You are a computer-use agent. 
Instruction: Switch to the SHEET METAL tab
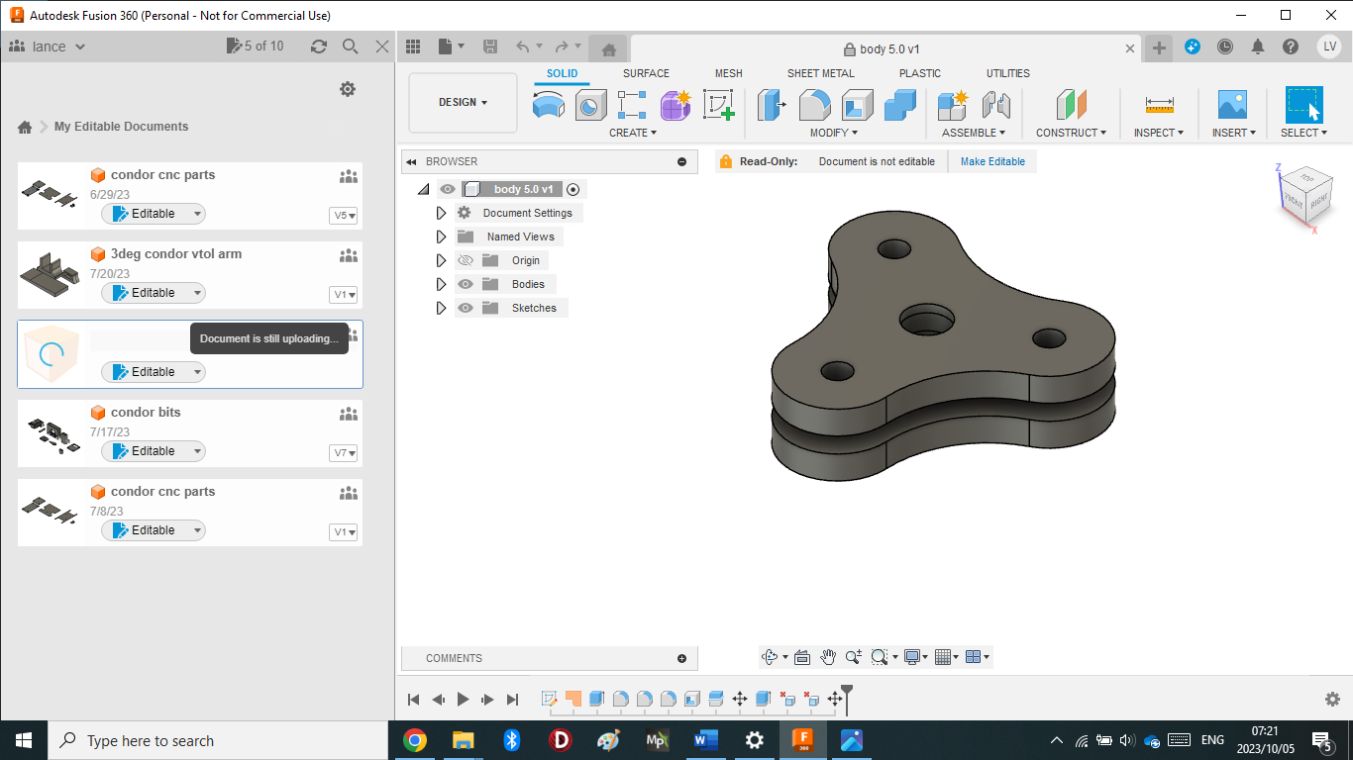point(821,73)
